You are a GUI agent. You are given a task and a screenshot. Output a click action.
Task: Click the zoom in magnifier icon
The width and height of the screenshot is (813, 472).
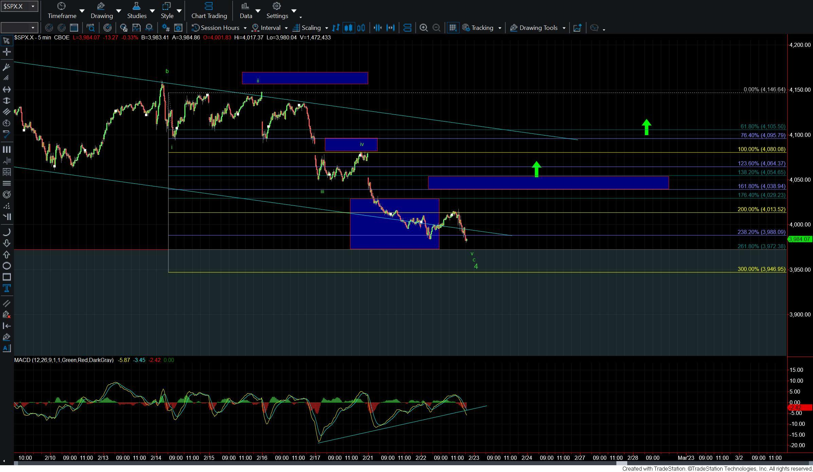[423, 28]
